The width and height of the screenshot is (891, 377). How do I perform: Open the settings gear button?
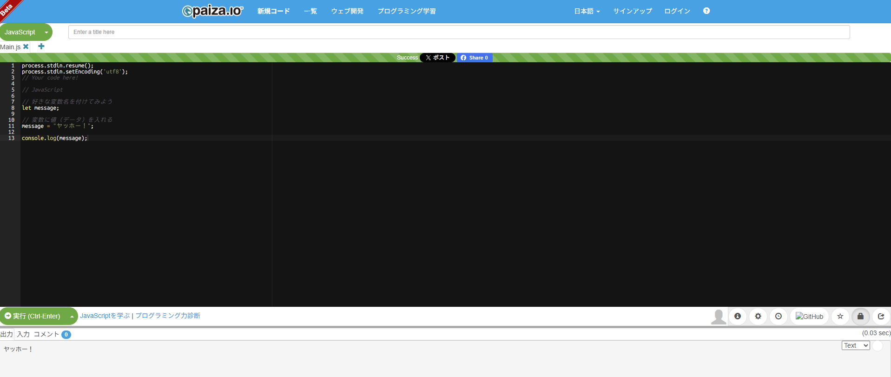pos(758,316)
